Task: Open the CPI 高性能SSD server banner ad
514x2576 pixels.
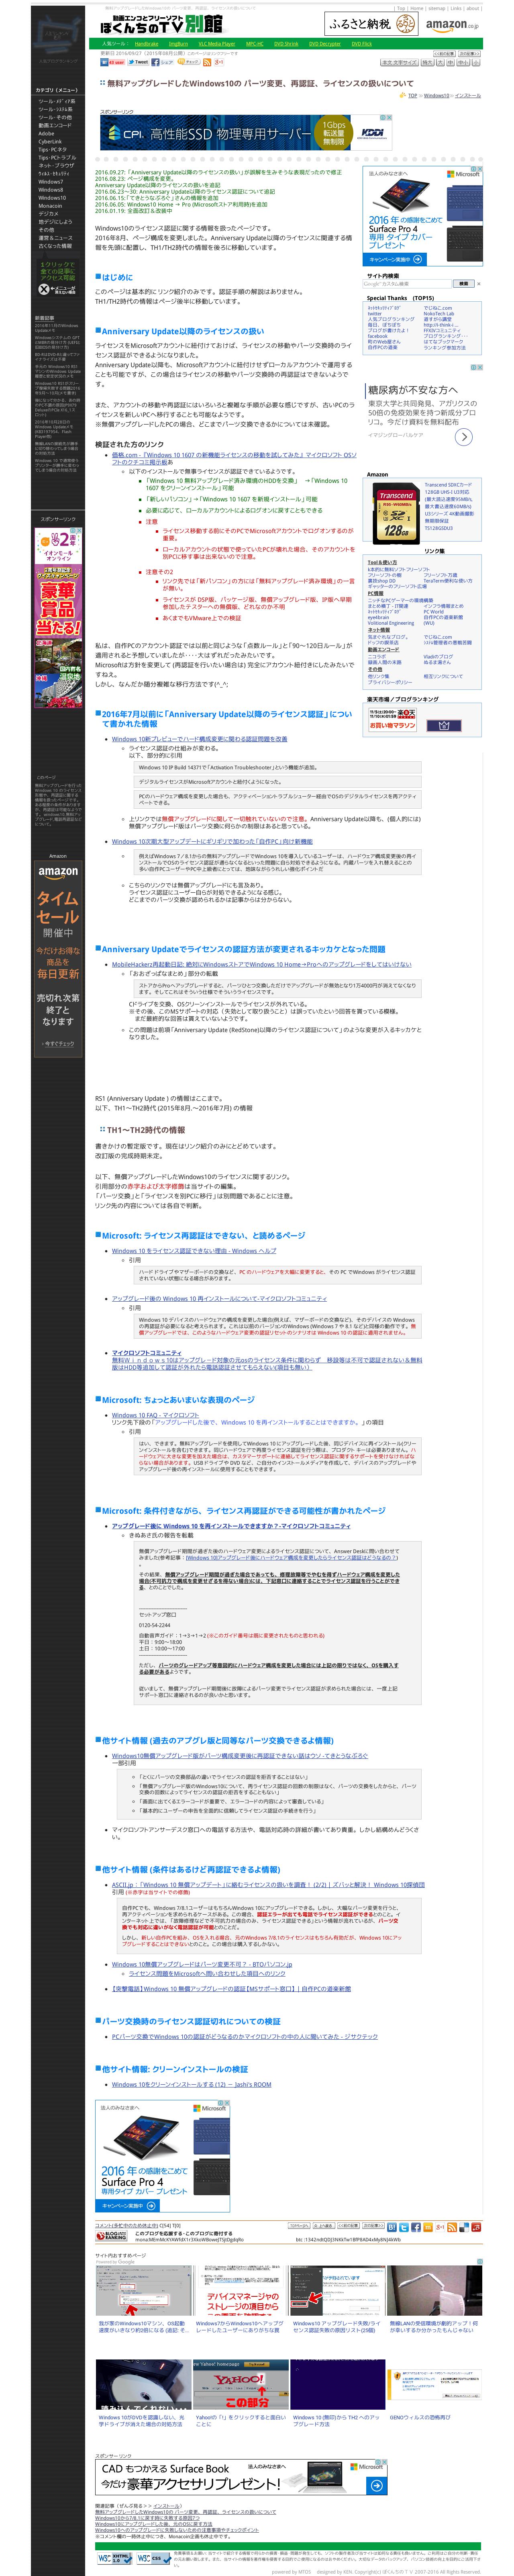Action: (247, 133)
